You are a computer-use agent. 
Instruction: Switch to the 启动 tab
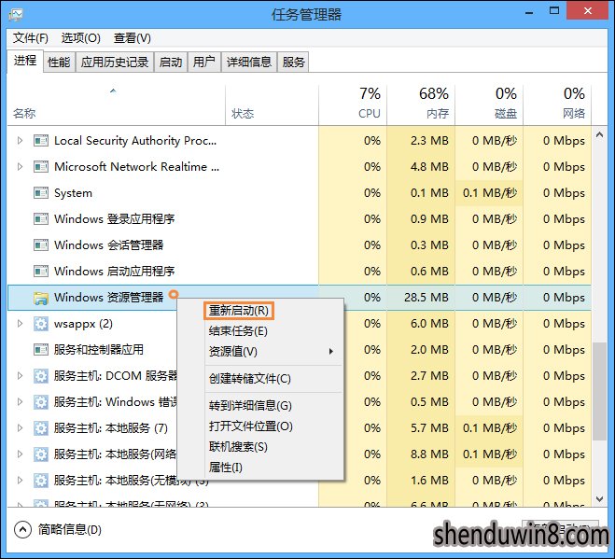point(171,62)
